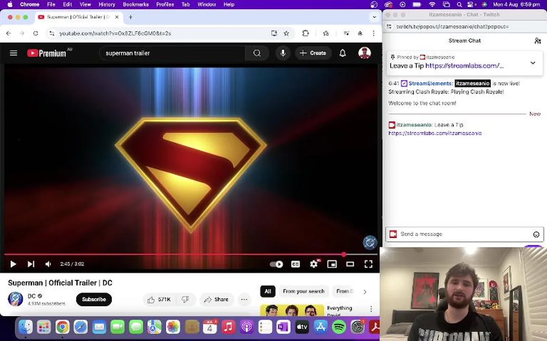Open miniplayer mode

[332, 264]
